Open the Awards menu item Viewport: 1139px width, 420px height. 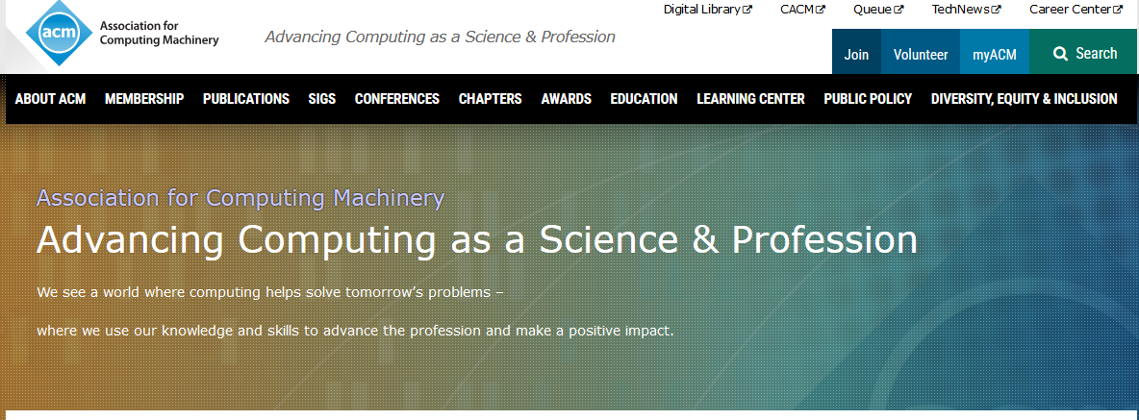coord(567,99)
